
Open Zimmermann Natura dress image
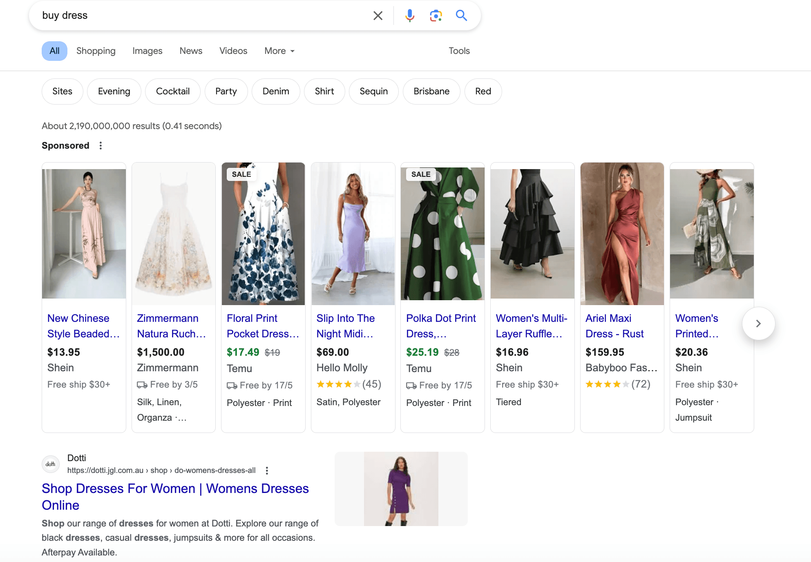174,234
